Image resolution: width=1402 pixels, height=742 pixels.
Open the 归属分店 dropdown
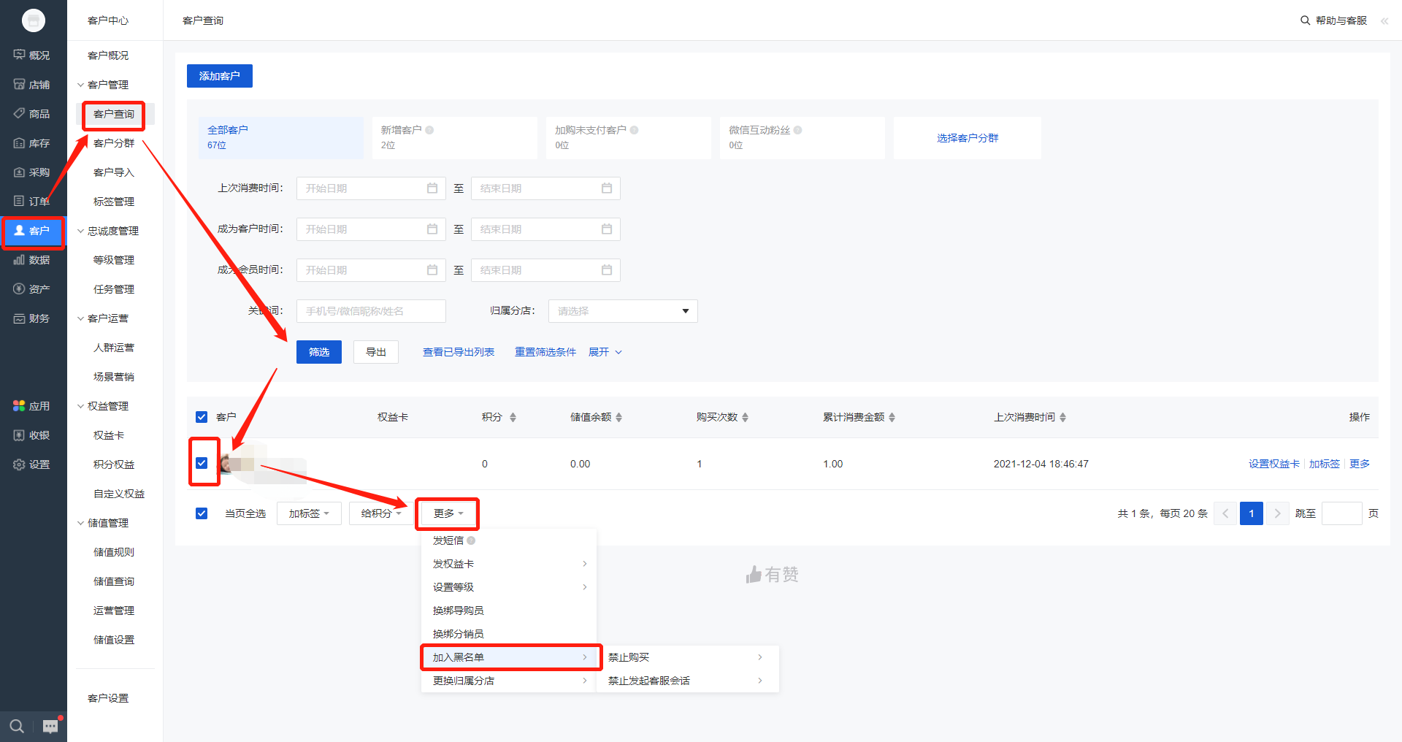coord(622,311)
